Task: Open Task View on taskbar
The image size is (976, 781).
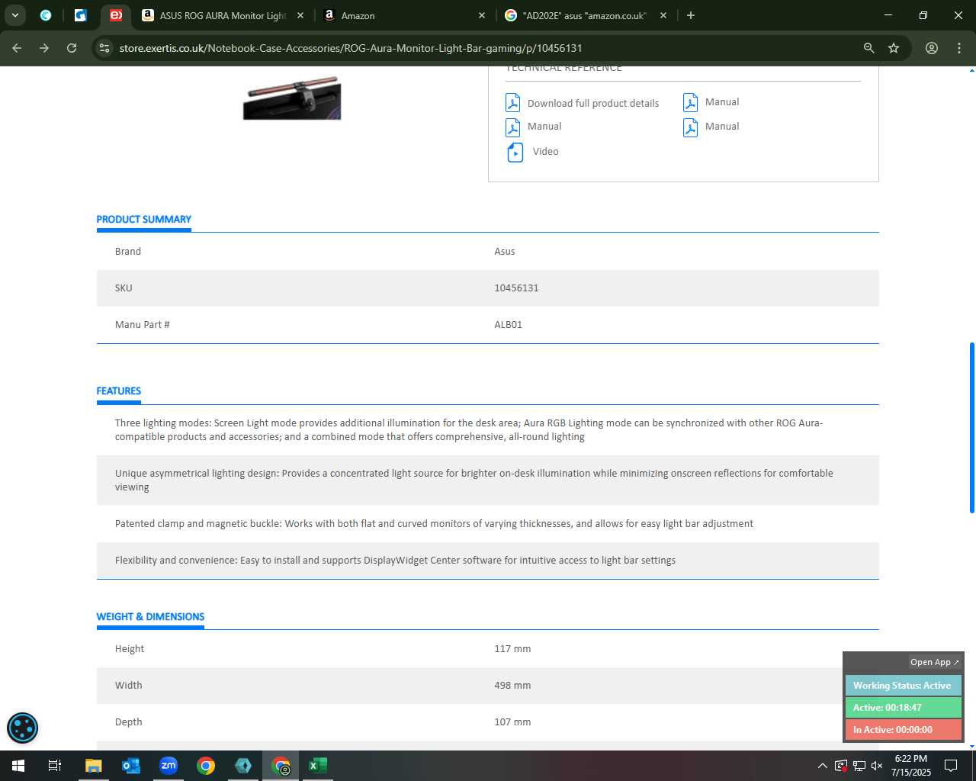Action: tap(55, 766)
